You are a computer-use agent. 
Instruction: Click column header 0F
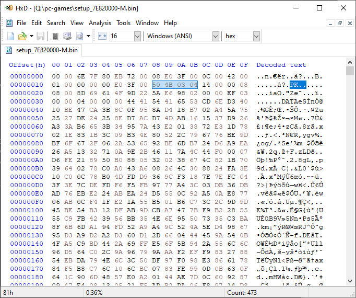(x=244, y=65)
